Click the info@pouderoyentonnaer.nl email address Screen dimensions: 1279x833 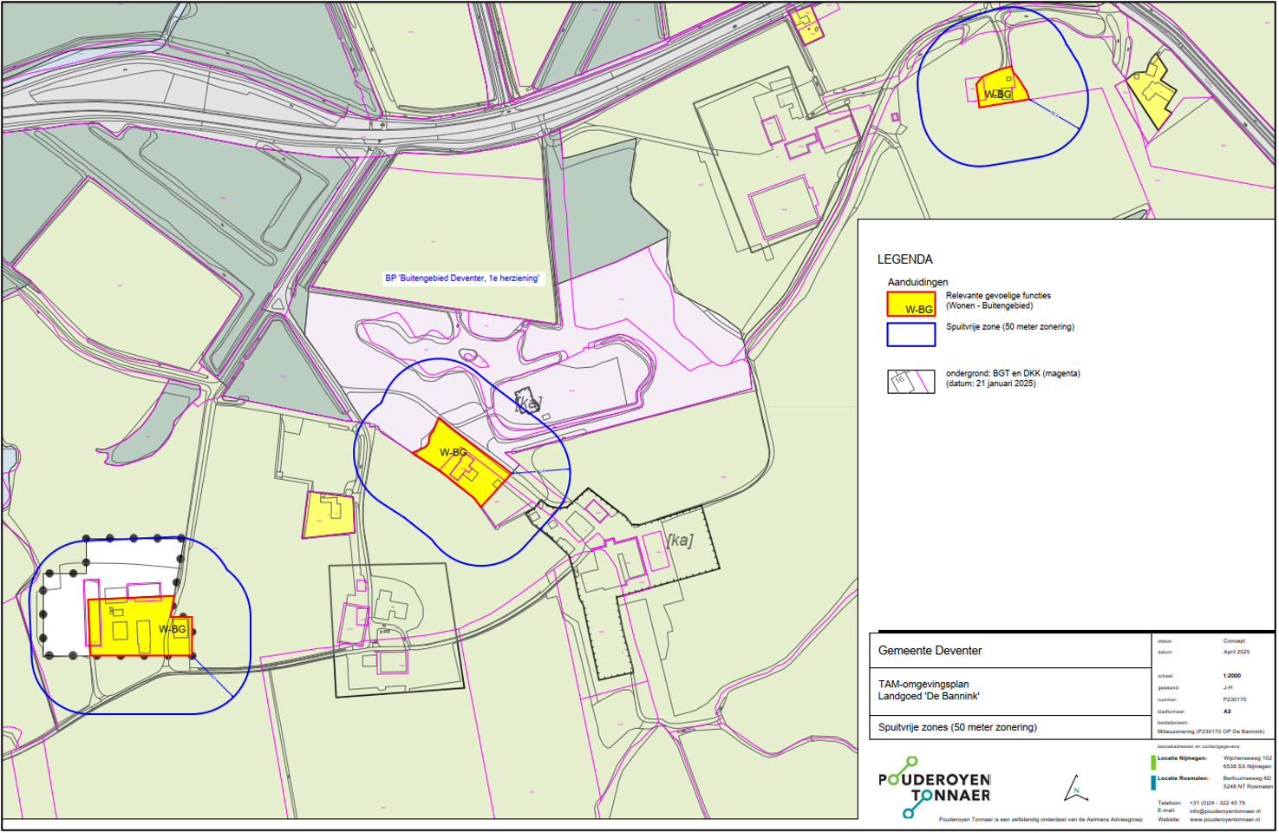point(1224,811)
